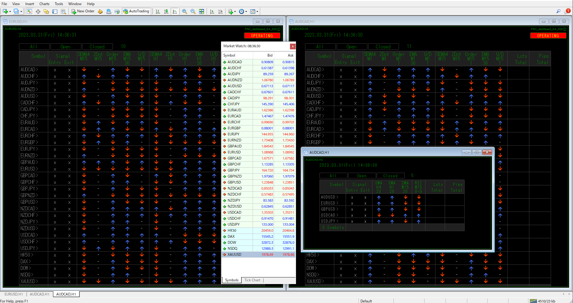573x303 pixels.
Task: Click the New Order button
Action: [x=83, y=11]
